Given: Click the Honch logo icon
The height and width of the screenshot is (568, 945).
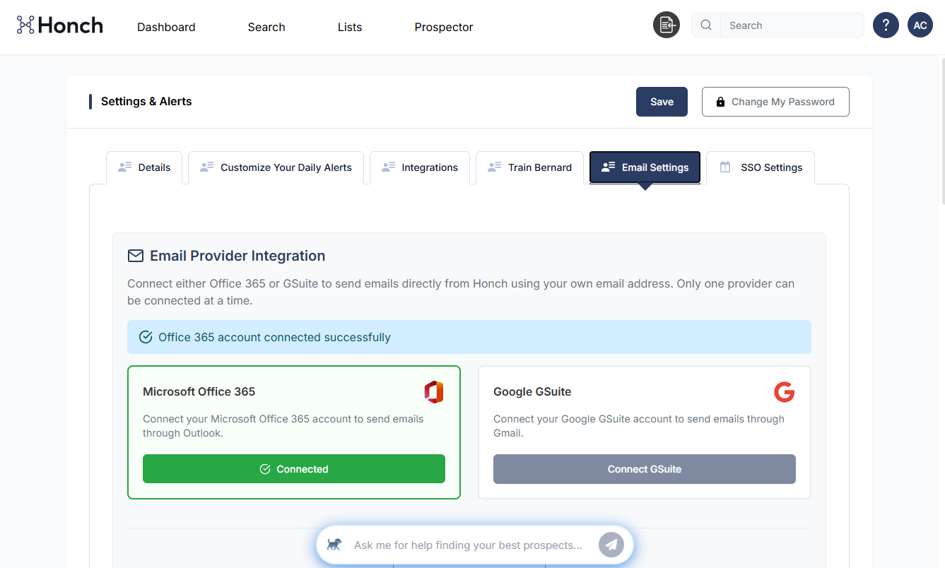Looking at the screenshot, I should [x=25, y=25].
